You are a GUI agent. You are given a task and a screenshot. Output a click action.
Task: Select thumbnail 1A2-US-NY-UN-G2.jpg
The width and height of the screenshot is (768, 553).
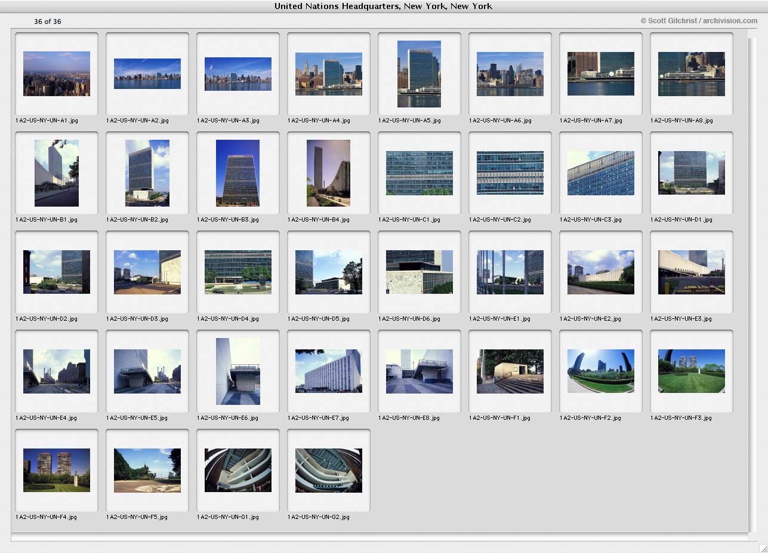pos(329,471)
